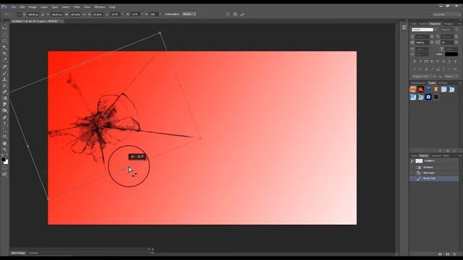Viewport: 463px width, 260px height.
Task: Open the font size dropdown arrow
Action: [432, 37]
